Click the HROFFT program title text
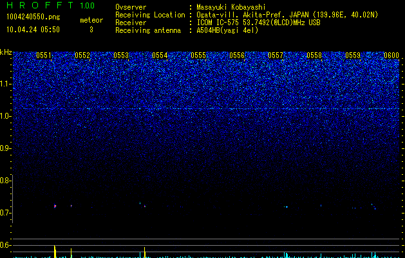Screen dimensions: 405x258 coord(40,5)
